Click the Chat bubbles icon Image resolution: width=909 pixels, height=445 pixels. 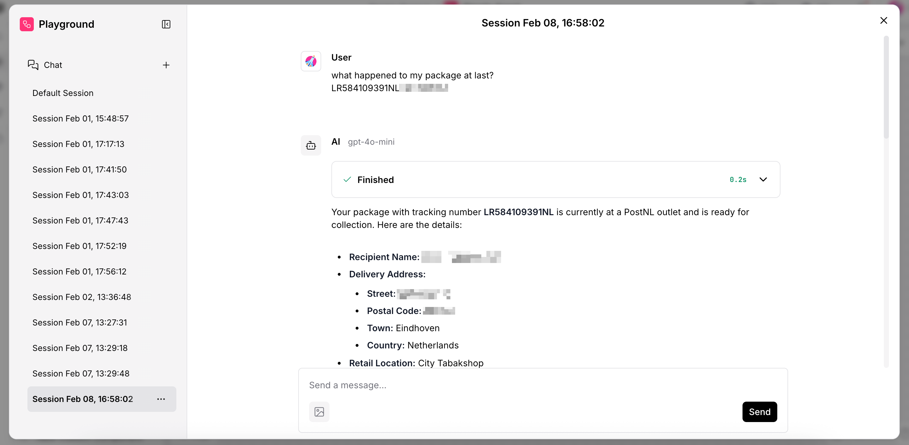pyautogui.click(x=33, y=65)
